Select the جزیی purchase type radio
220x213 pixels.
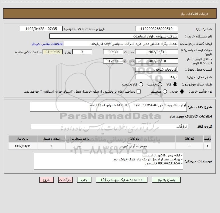click(181, 91)
